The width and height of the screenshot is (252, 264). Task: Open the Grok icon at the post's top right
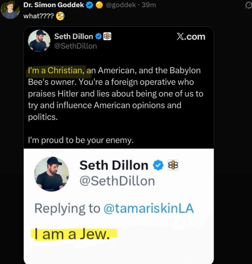pyautogui.click(x=248, y=5)
